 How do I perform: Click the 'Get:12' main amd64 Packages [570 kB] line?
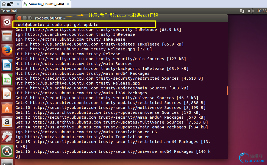pyautogui.click(x=111, y=117)
